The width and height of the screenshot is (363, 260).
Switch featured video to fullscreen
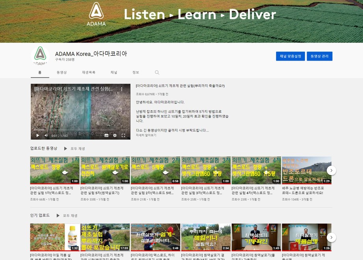[x=123, y=135]
